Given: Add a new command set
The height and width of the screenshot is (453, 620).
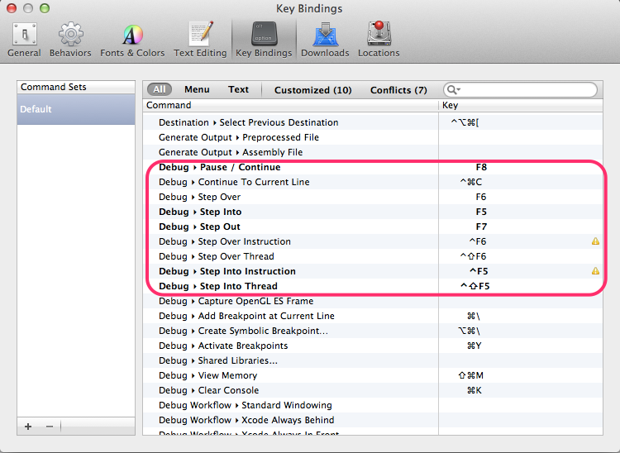Looking at the screenshot, I should (28, 427).
